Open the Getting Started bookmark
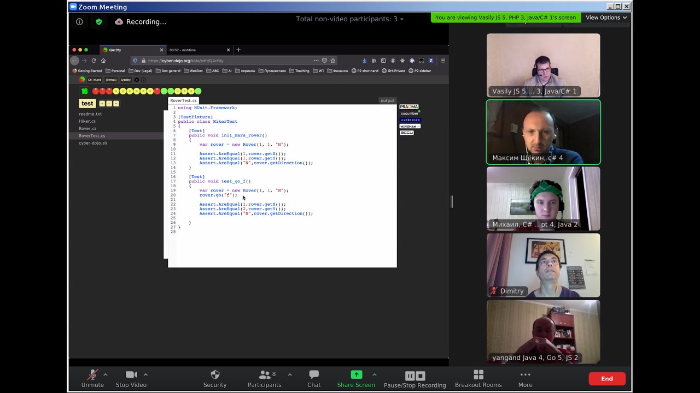The height and width of the screenshot is (393, 700). (x=87, y=70)
